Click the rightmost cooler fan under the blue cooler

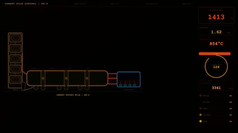(134, 85)
